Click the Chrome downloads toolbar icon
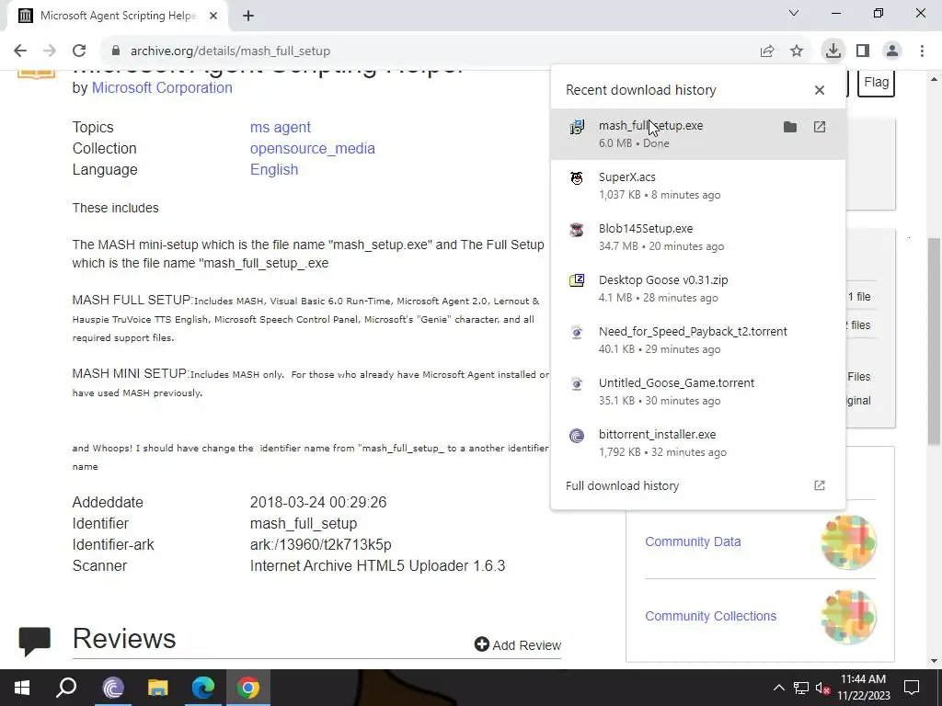942x706 pixels. pyautogui.click(x=833, y=51)
